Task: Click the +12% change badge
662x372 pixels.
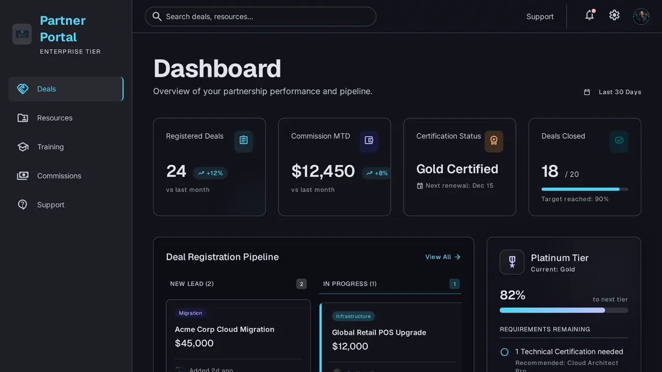Action: coord(210,173)
